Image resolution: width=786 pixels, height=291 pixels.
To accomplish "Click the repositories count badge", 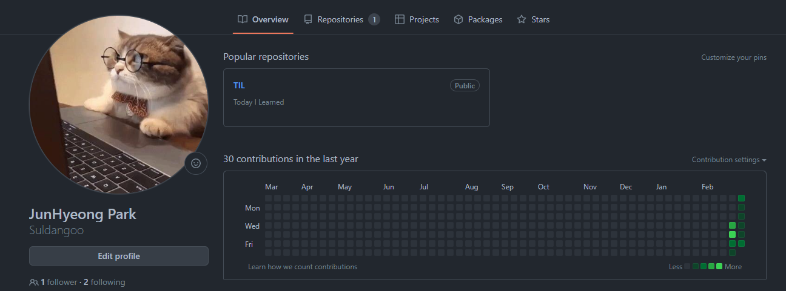I will click(x=374, y=19).
